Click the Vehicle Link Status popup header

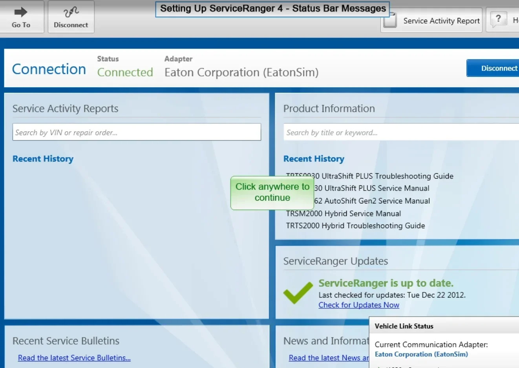[444, 326]
